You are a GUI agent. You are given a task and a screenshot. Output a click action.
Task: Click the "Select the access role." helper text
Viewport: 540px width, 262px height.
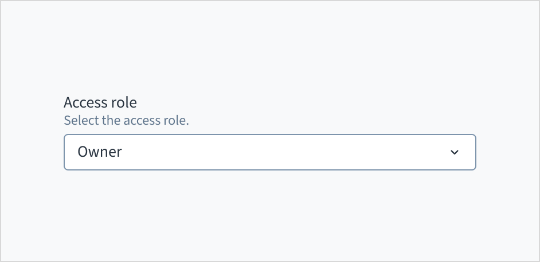tap(126, 121)
